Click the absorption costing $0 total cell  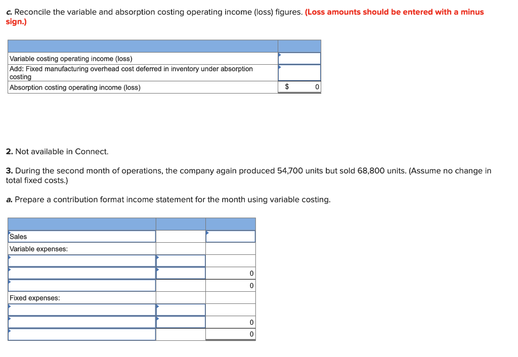[299, 87]
